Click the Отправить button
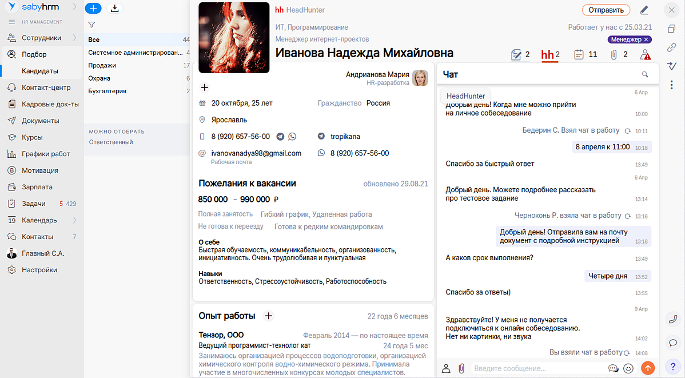The width and height of the screenshot is (685, 378). (x=606, y=10)
